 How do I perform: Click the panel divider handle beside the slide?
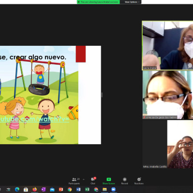tap(102, 95)
